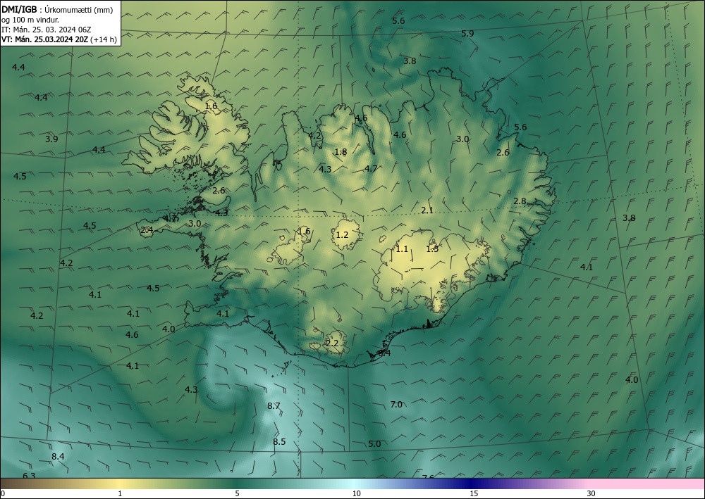Pick the dark navy colour on the scale bar
This screenshot has width=705, height=499.
[471, 484]
